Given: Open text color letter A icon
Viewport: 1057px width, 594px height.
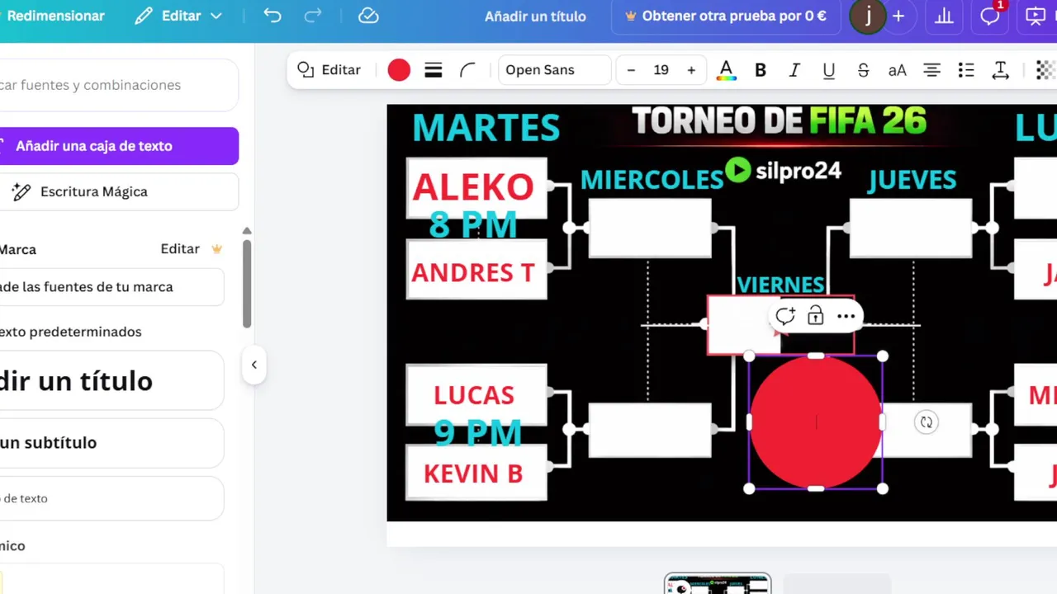Looking at the screenshot, I should click(726, 70).
